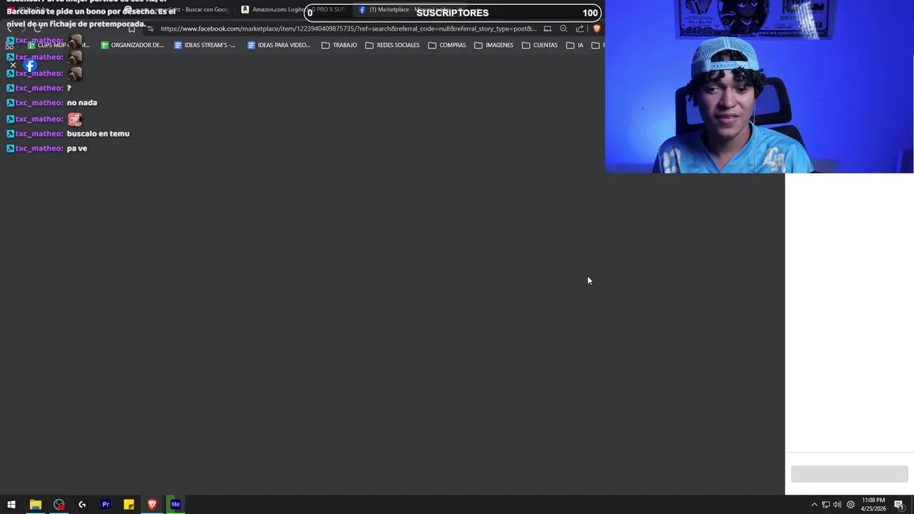
Task: Open the ORGANIZADOR DE... bookmark
Action: 132,45
